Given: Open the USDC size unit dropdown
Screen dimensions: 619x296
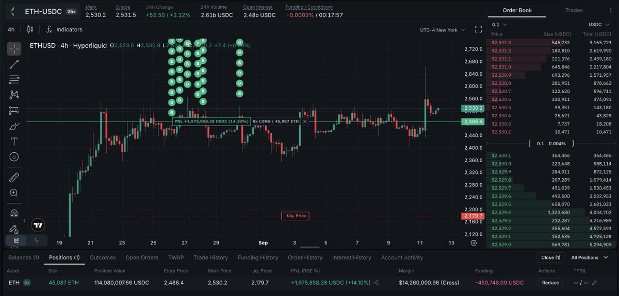Looking at the screenshot, I should tap(599, 24).
